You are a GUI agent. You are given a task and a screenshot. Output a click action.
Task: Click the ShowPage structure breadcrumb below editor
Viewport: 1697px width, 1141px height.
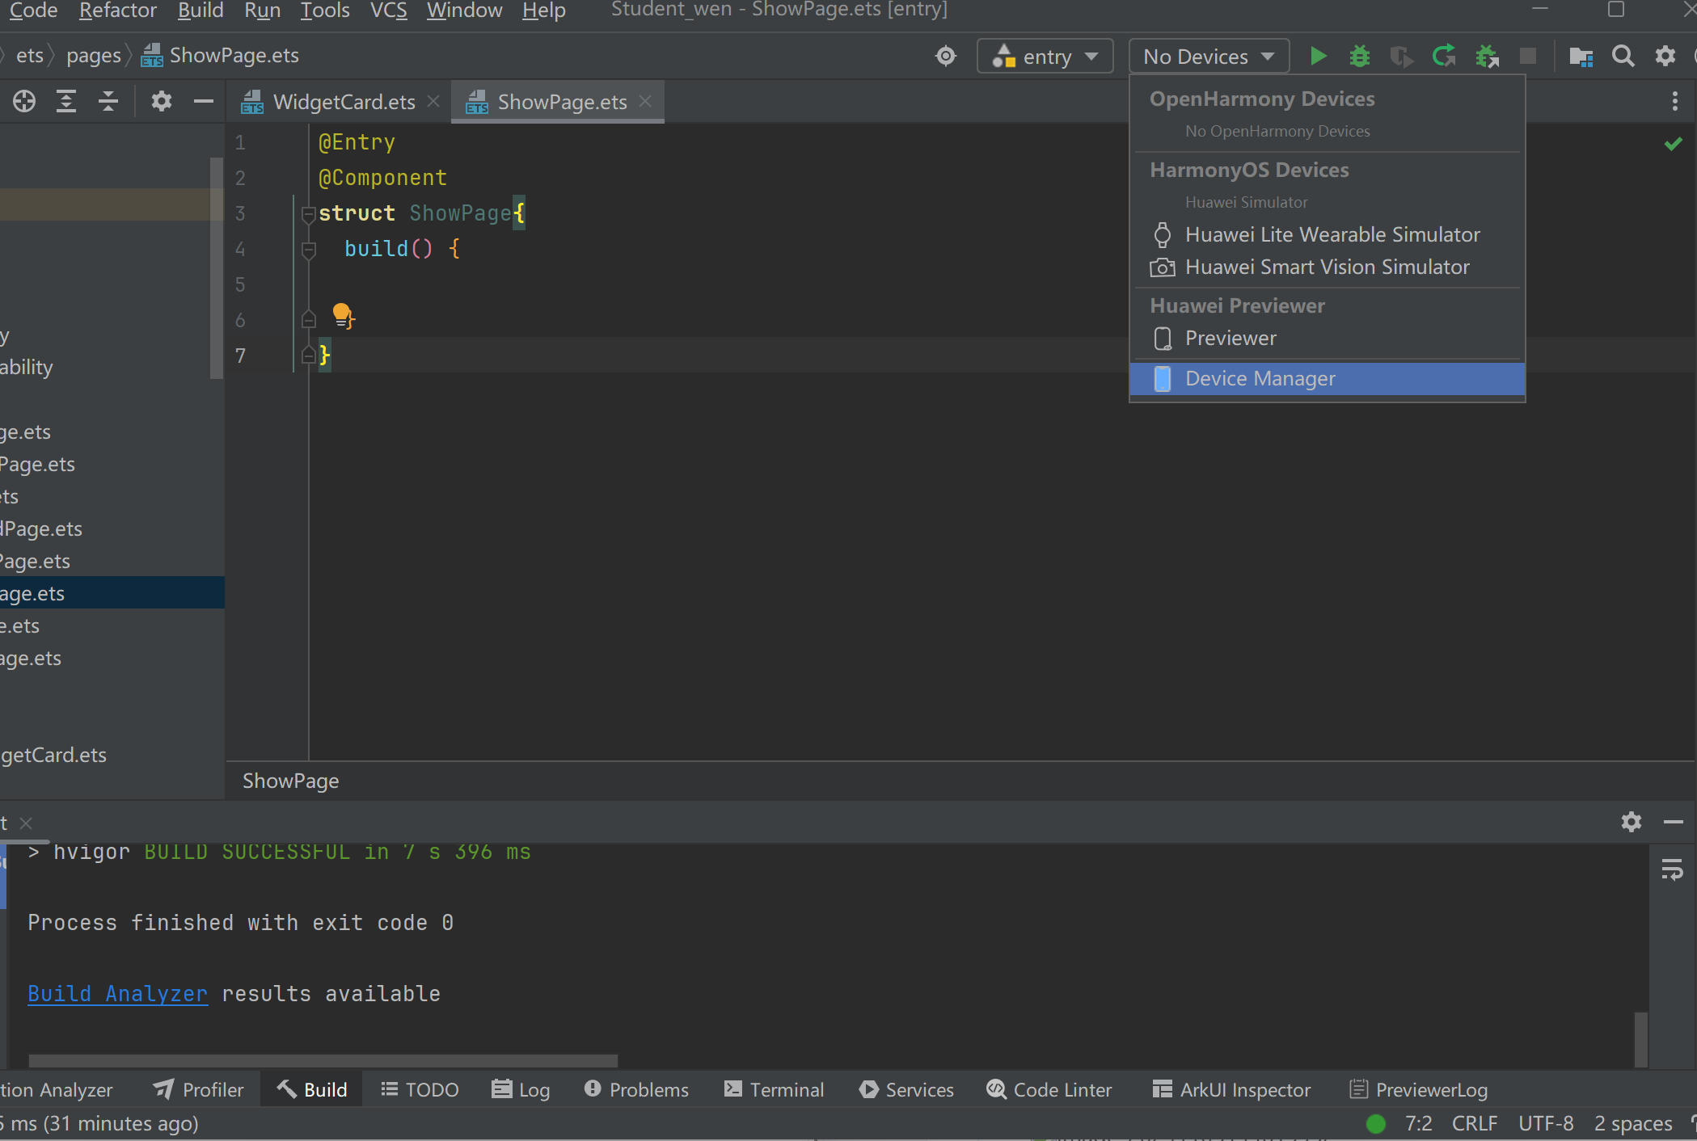(x=291, y=781)
